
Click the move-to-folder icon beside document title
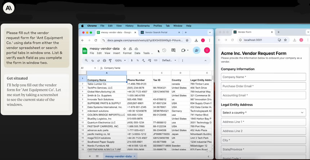point(130,49)
